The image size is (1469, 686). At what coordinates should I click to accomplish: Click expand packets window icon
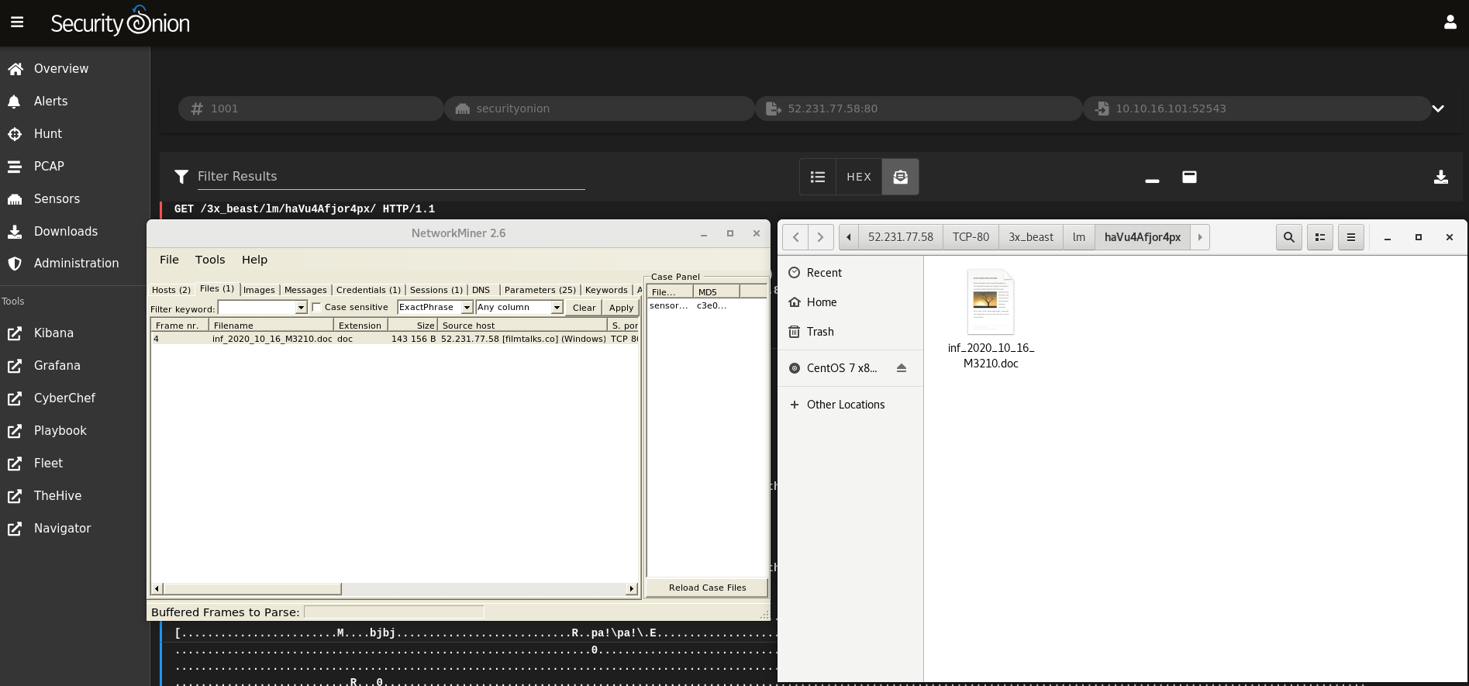pos(1189,177)
